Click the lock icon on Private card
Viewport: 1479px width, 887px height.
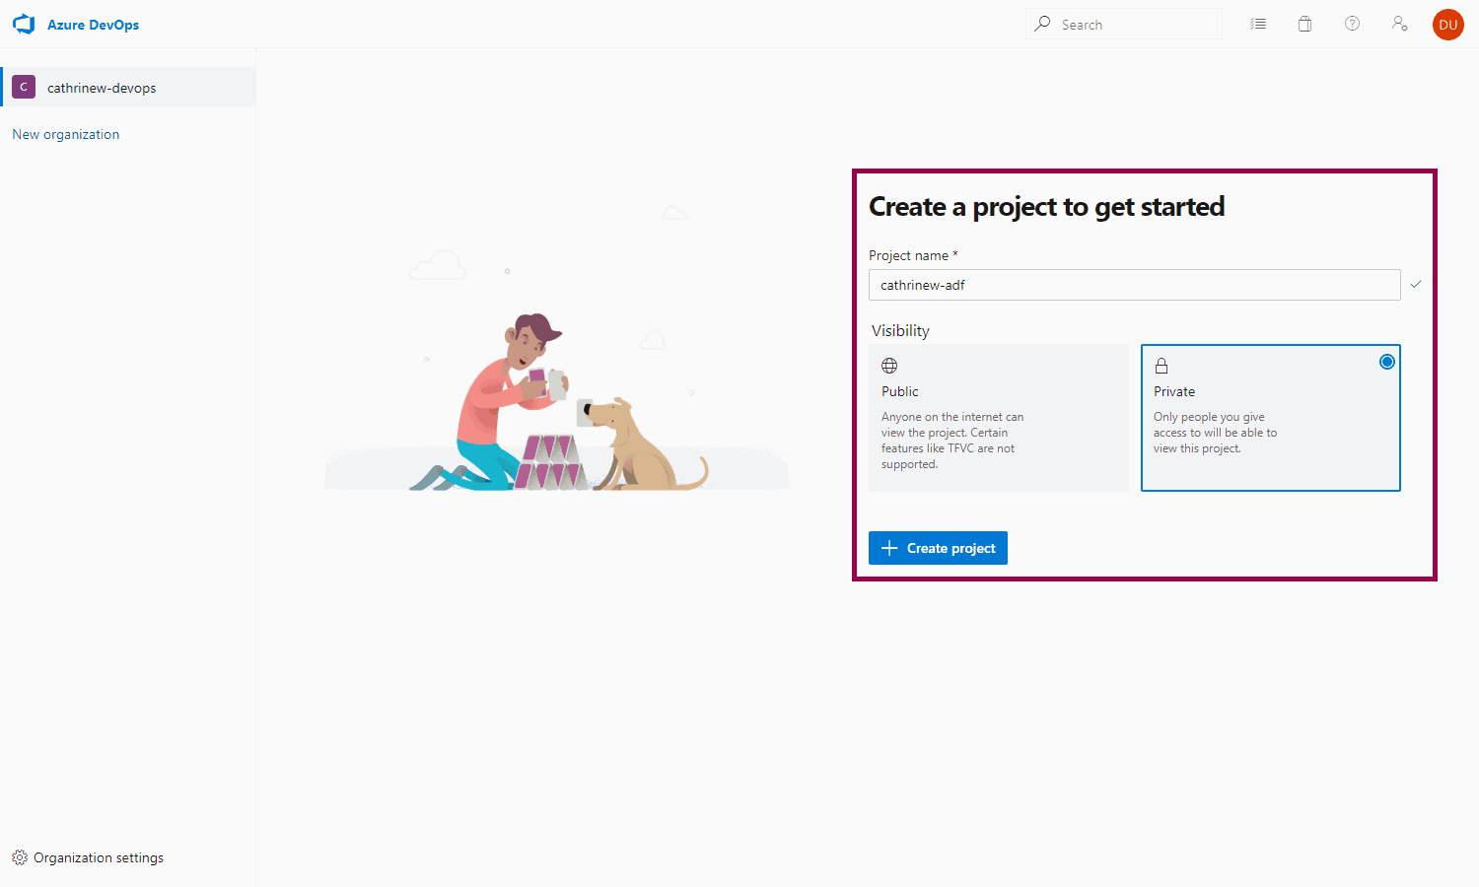click(x=1162, y=366)
